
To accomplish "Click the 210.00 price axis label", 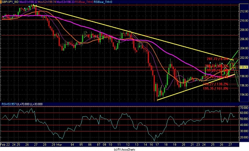I will pyautogui.click(x=244, y=21).
